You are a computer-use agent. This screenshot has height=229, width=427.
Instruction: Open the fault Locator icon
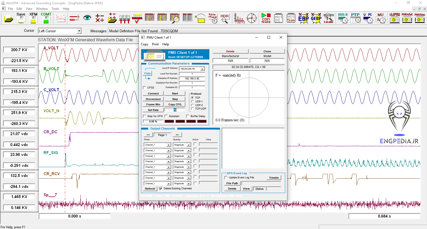(x=329, y=18)
